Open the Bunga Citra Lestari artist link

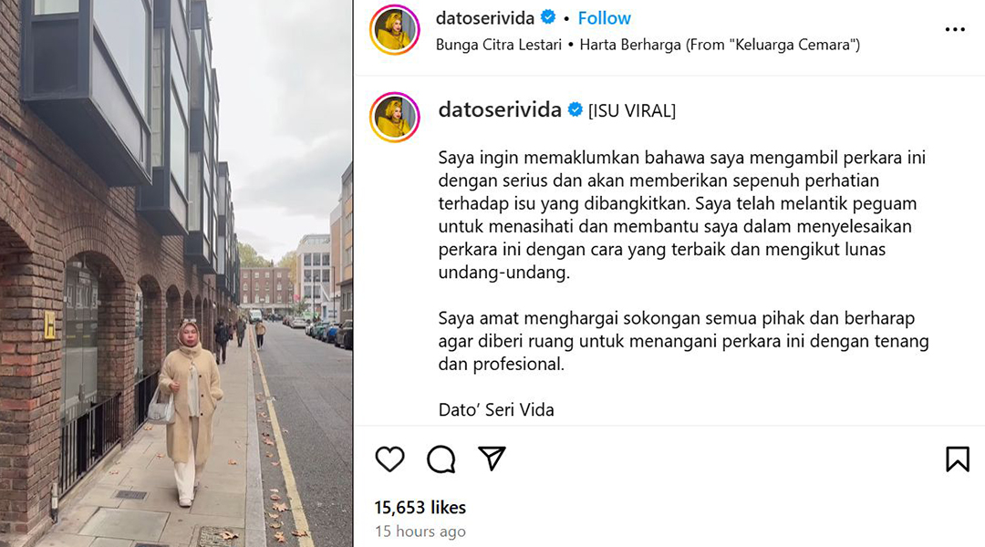499,46
